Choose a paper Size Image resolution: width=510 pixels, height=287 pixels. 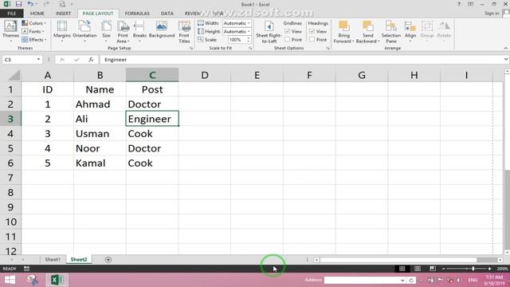pos(106,31)
